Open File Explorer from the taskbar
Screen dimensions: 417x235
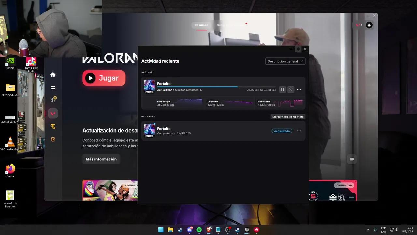coord(170,230)
